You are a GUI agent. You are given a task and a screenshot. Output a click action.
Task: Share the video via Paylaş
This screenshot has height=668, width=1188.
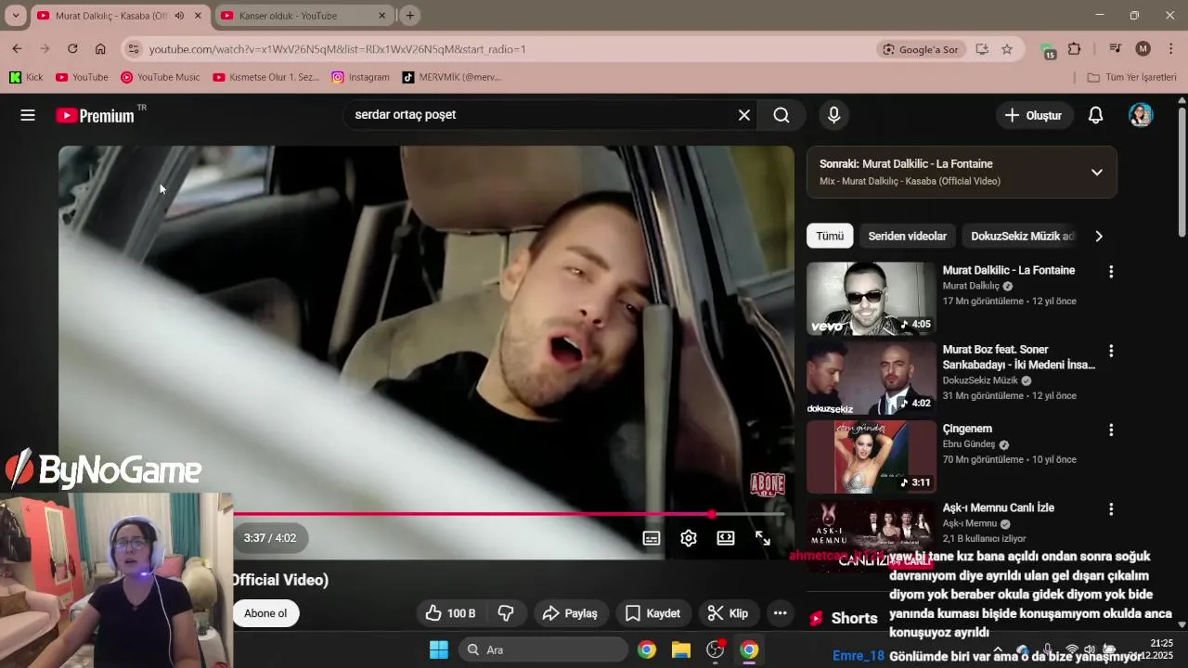tap(570, 613)
